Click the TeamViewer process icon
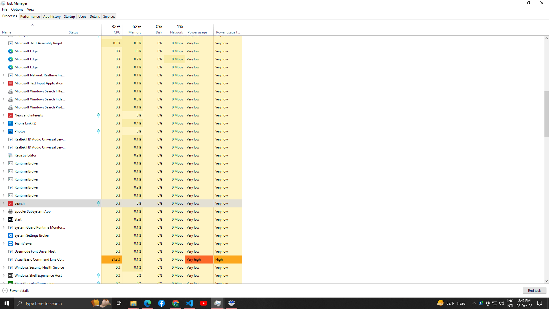549x309 pixels. tap(10, 243)
